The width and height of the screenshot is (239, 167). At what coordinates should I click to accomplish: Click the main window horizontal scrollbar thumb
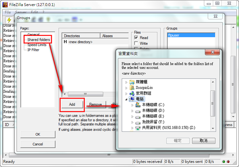109,155
